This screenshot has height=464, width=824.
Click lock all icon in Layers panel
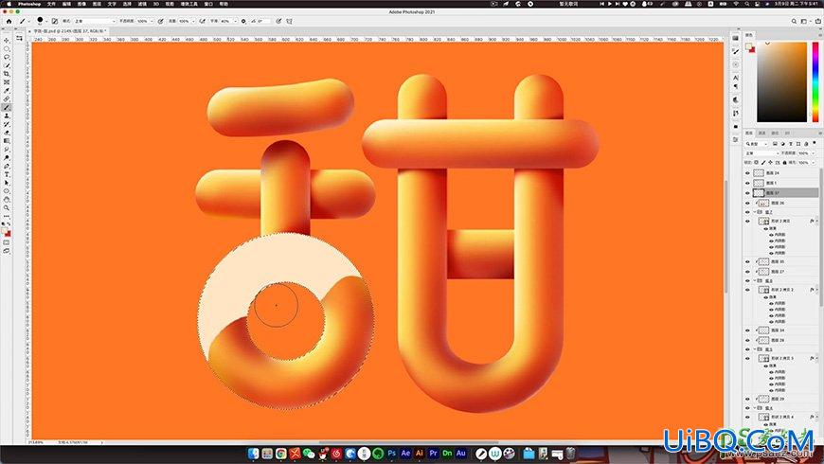click(x=784, y=162)
